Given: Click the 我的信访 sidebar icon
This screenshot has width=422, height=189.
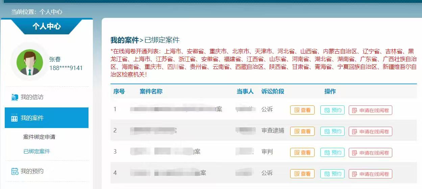Looking at the screenshot, I should pos(14,97).
